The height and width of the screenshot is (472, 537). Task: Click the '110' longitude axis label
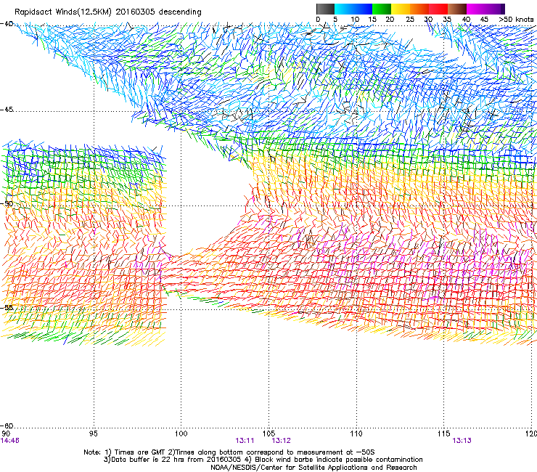pos(356,434)
